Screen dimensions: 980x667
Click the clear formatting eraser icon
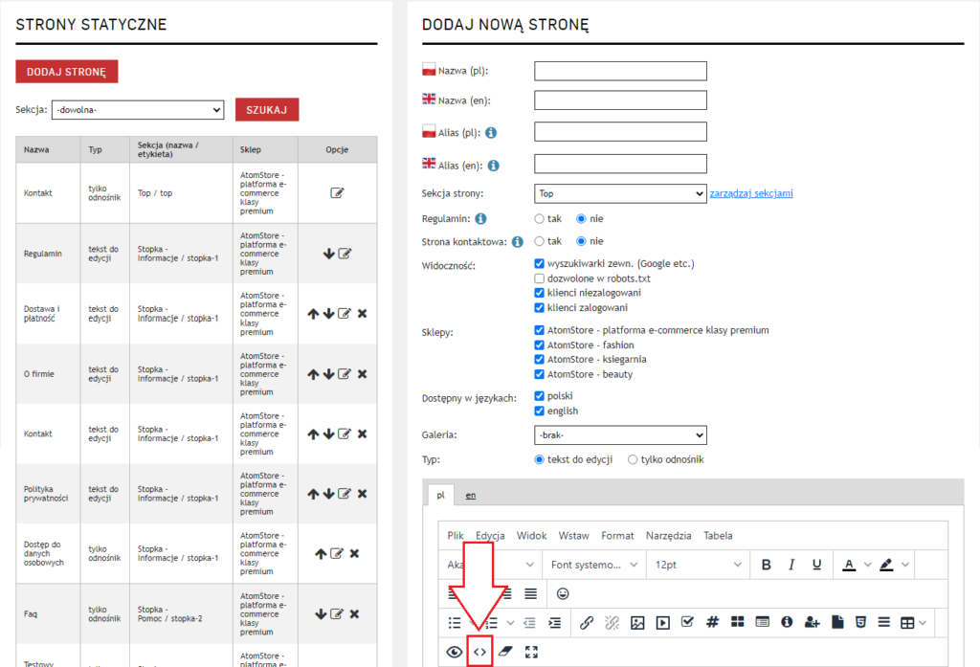point(506,652)
